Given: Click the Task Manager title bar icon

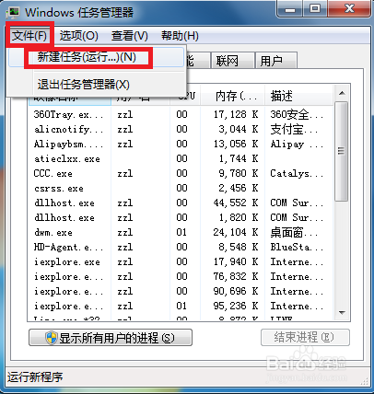Looking at the screenshot, I should pyautogui.click(x=14, y=13).
